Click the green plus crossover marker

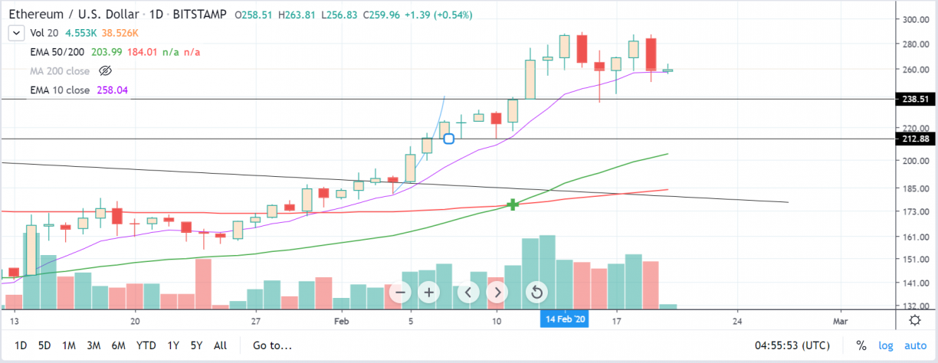click(x=512, y=204)
